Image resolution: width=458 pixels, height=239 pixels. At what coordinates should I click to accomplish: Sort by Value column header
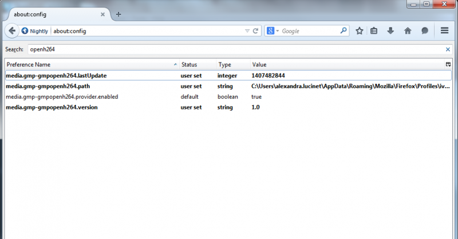[x=347, y=65]
